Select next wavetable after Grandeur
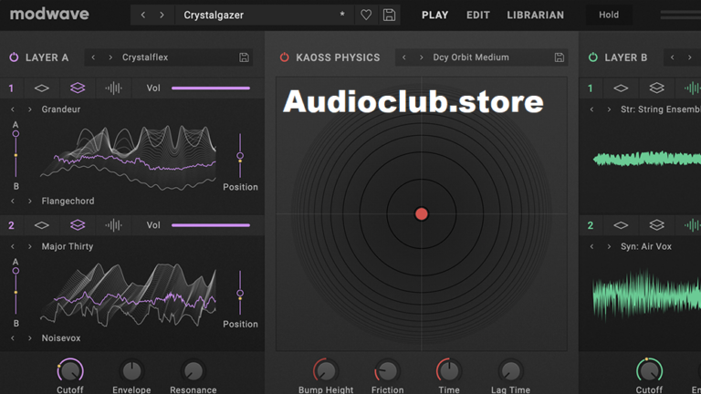The image size is (701, 394). pos(29,109)
